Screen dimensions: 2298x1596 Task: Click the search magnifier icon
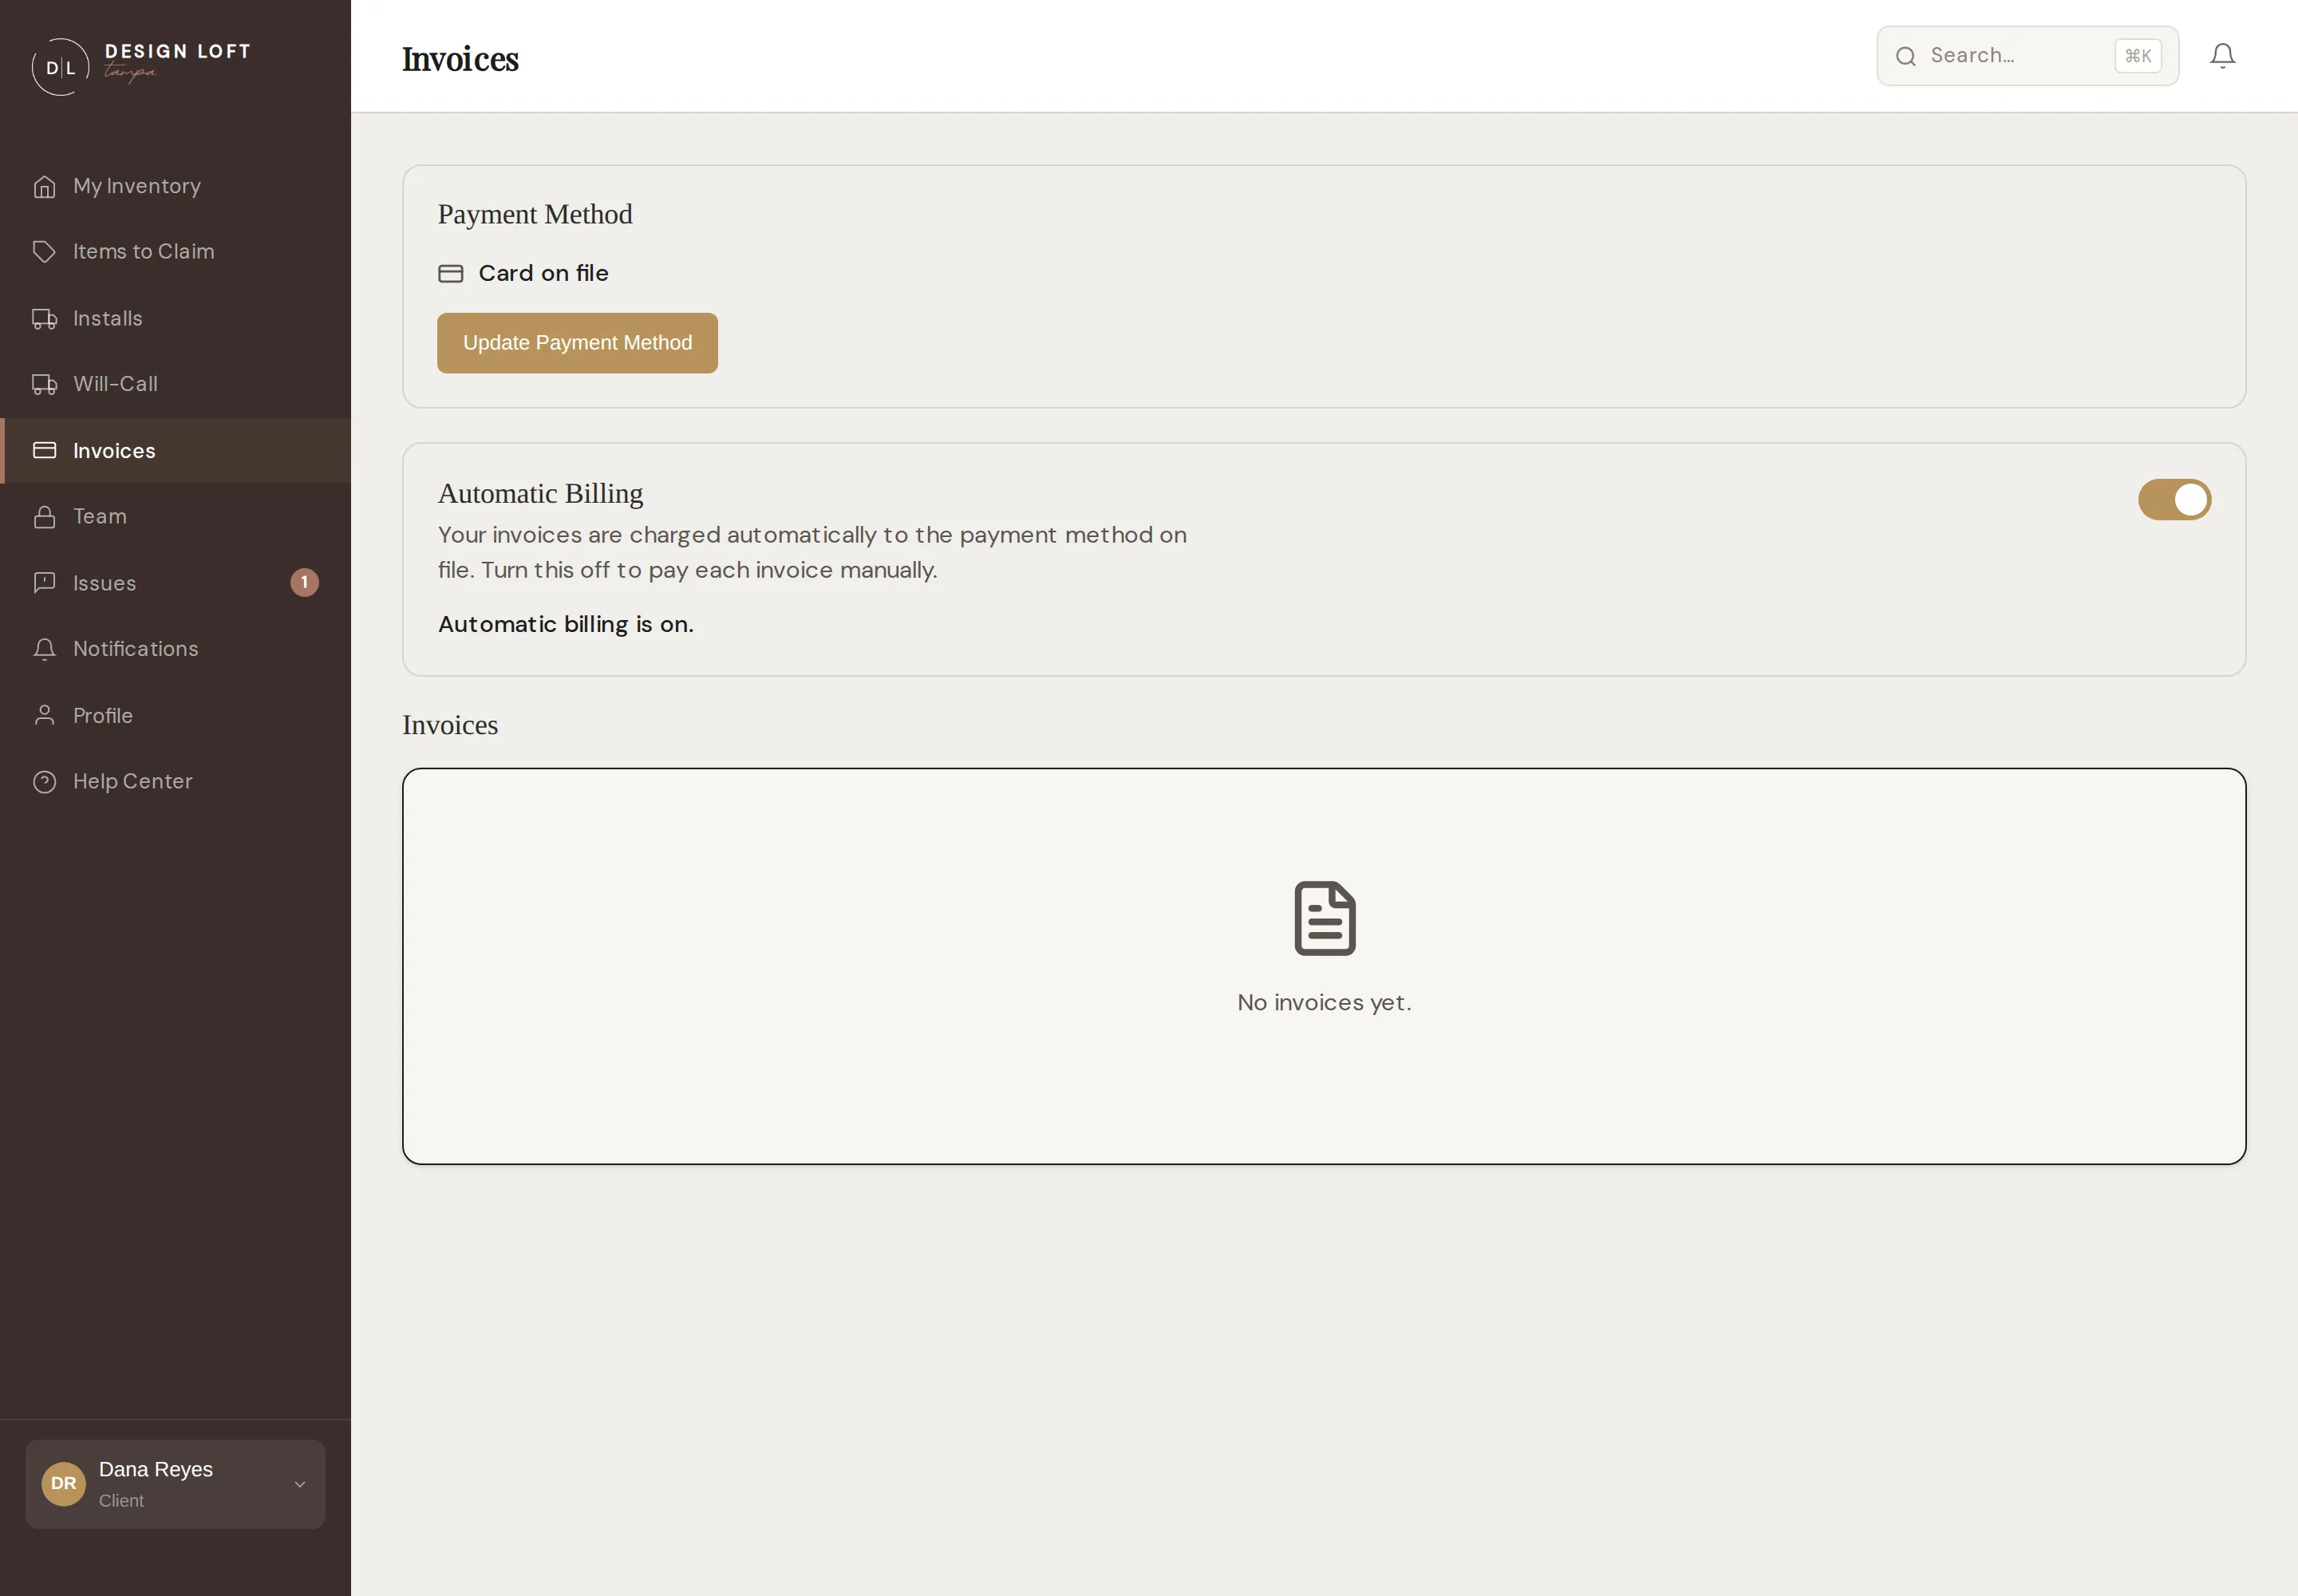tap(1905, 56)
